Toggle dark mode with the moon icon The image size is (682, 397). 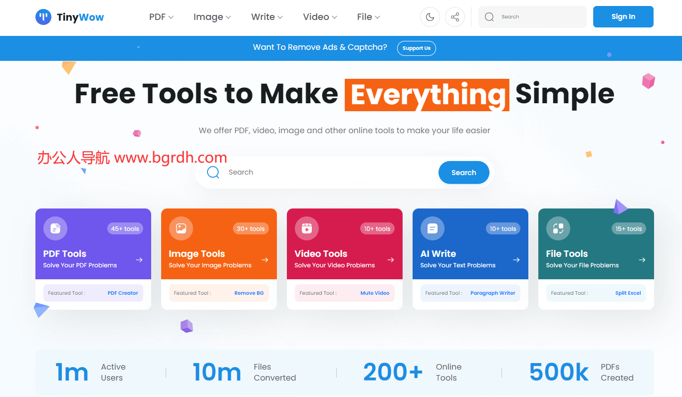pos(430,17)
